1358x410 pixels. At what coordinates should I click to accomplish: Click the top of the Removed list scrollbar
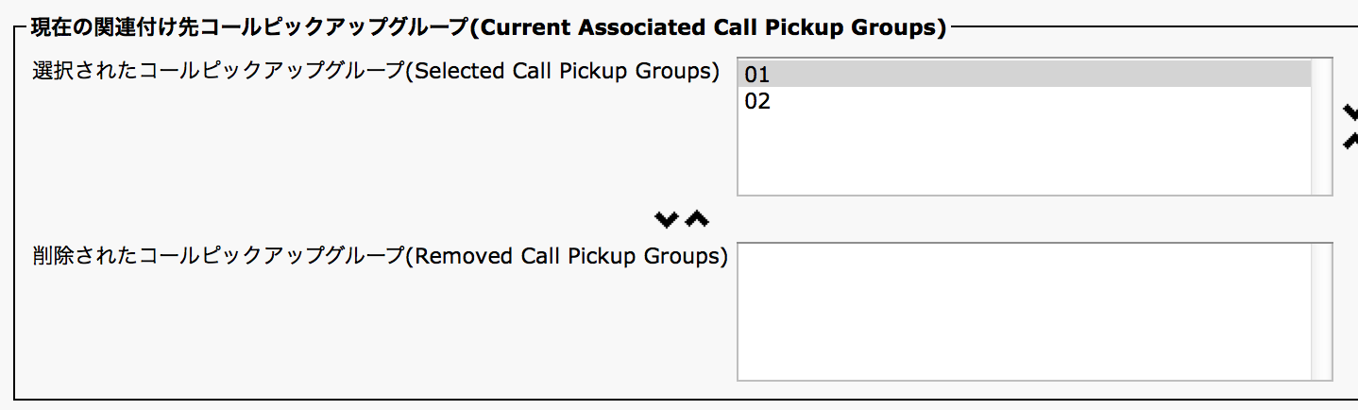click(1321, 252)
